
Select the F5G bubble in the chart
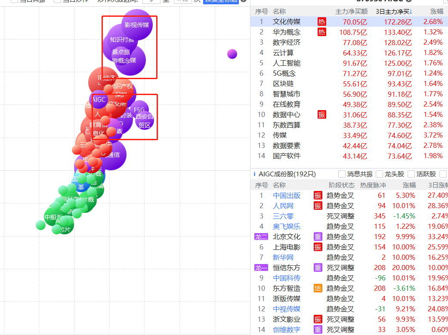[x=139, y=110]
